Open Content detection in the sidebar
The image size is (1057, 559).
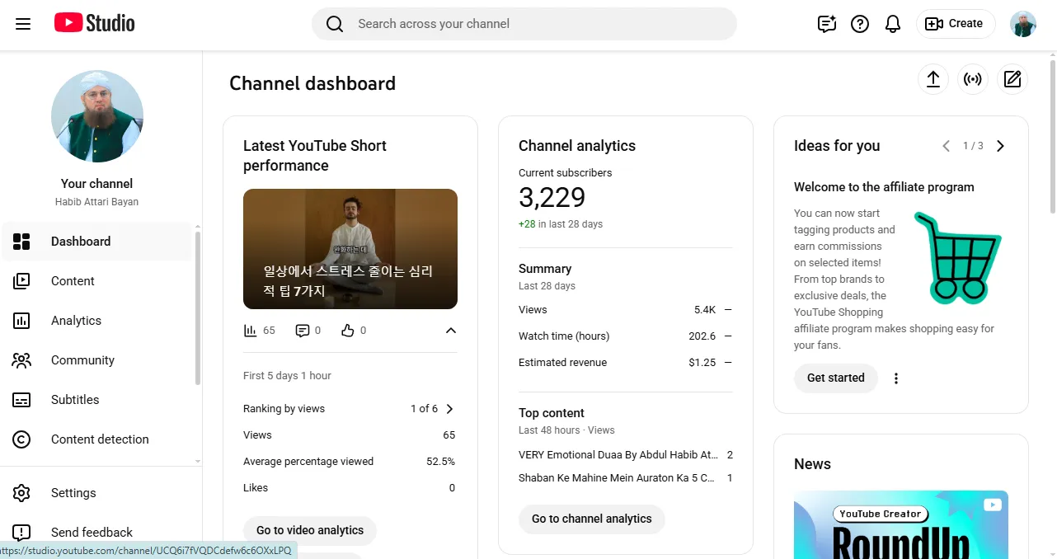point(96,439)
